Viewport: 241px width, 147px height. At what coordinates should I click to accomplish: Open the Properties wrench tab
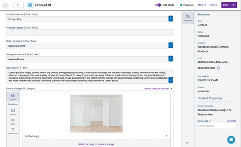(188, 18)
